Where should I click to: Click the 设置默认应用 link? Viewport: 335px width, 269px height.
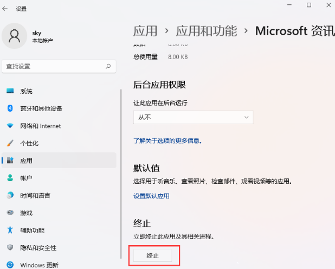[151, 196]
